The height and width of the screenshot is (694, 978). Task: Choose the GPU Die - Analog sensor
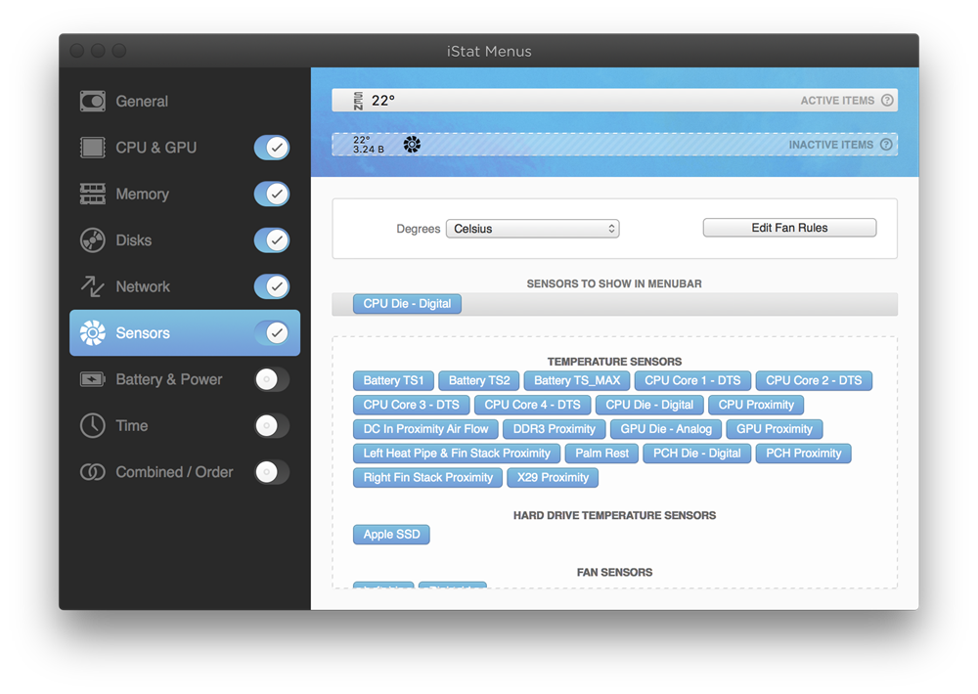coord(666,429)
